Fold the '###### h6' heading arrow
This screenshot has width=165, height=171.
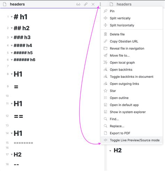(x=11, y=60)
